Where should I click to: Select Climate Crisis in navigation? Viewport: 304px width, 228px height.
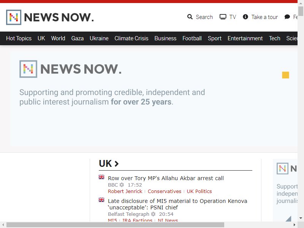pyautogui.click(x=131, y=38)
